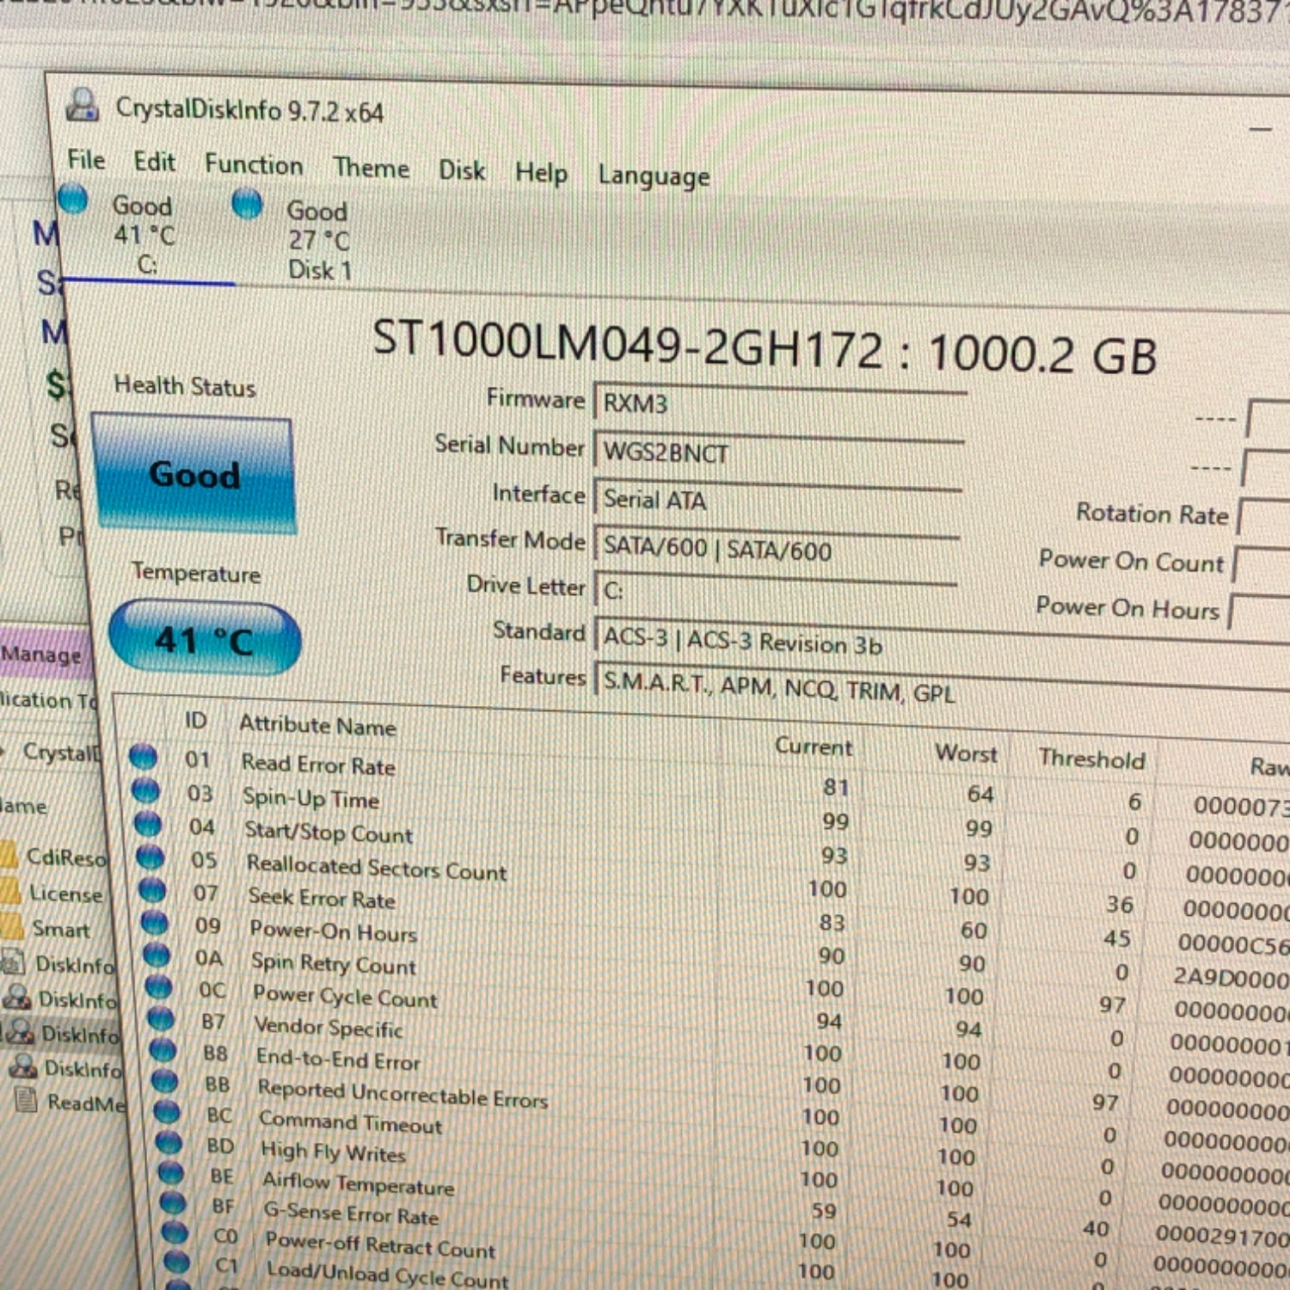The image size is (1290, 1290).
Task: Open the Edit menu
Action: [154, 162]
